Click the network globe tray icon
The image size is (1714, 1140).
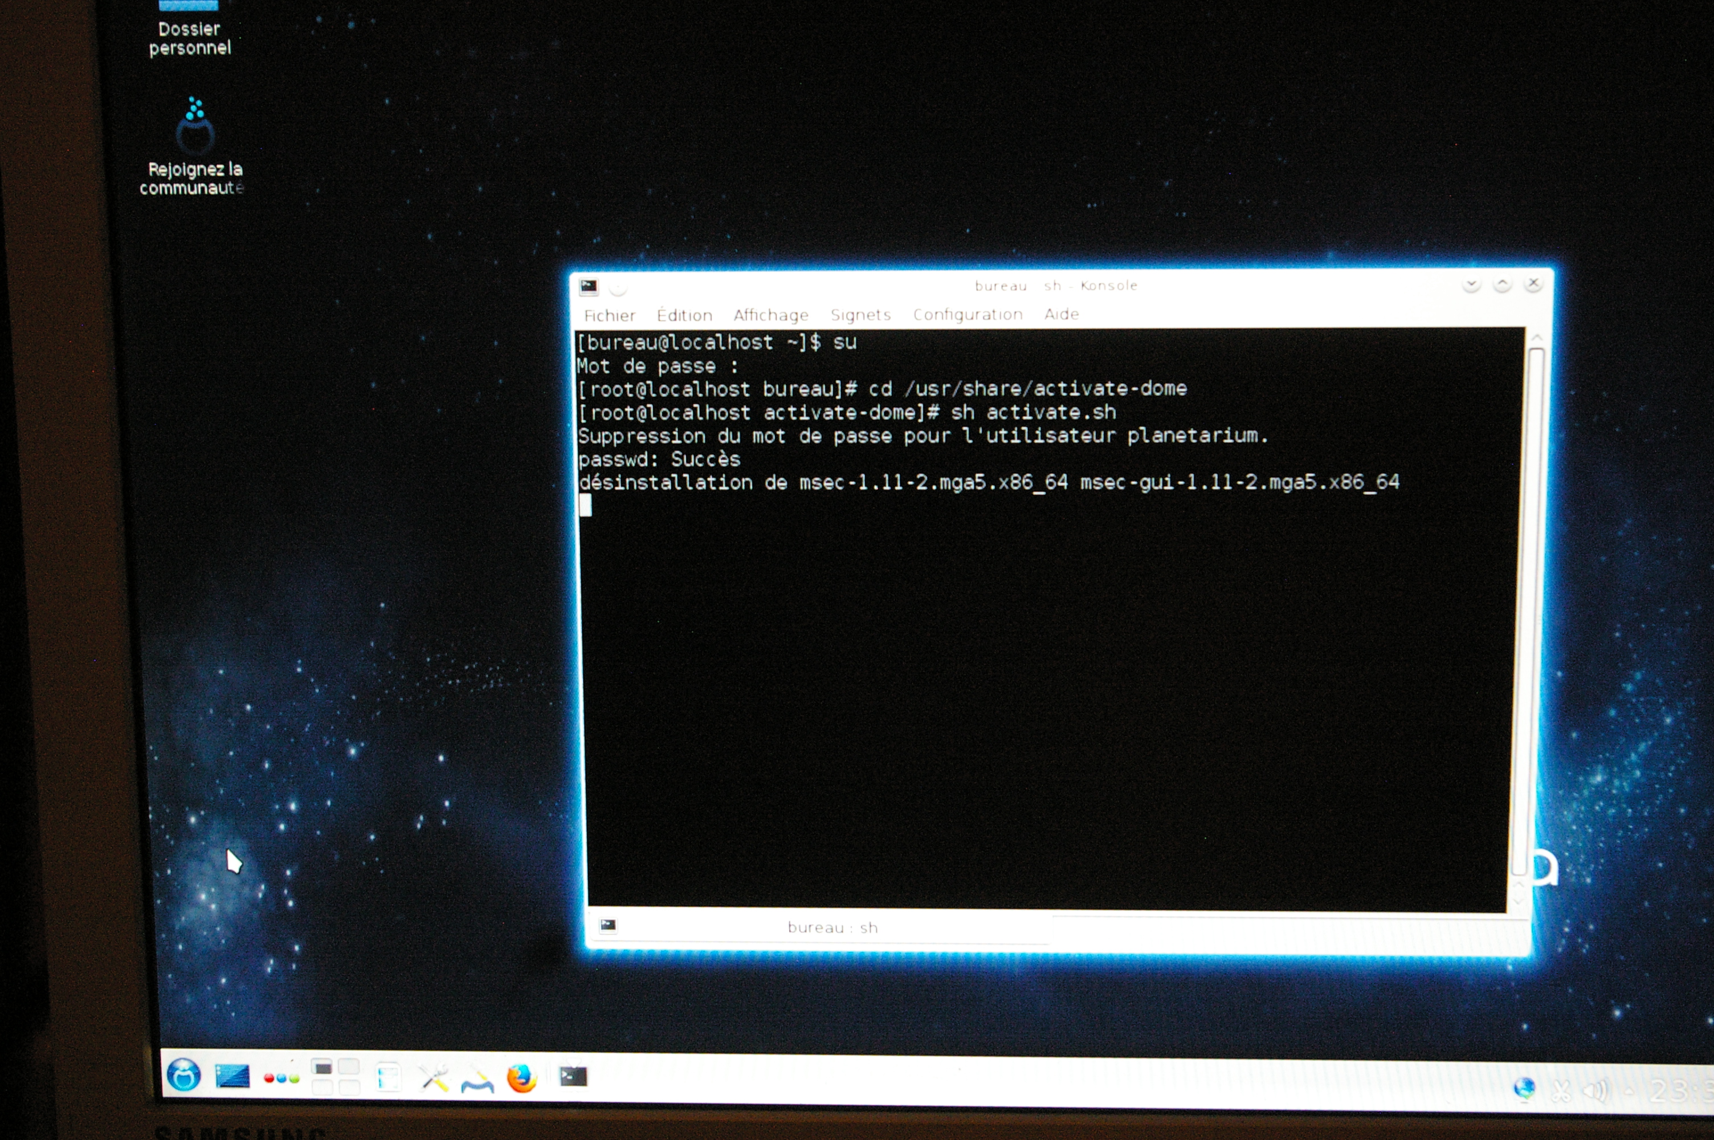click(x=1524, y=1088)
